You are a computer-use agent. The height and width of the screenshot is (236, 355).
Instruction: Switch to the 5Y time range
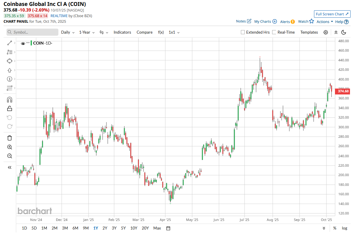(x=123, y=228)
